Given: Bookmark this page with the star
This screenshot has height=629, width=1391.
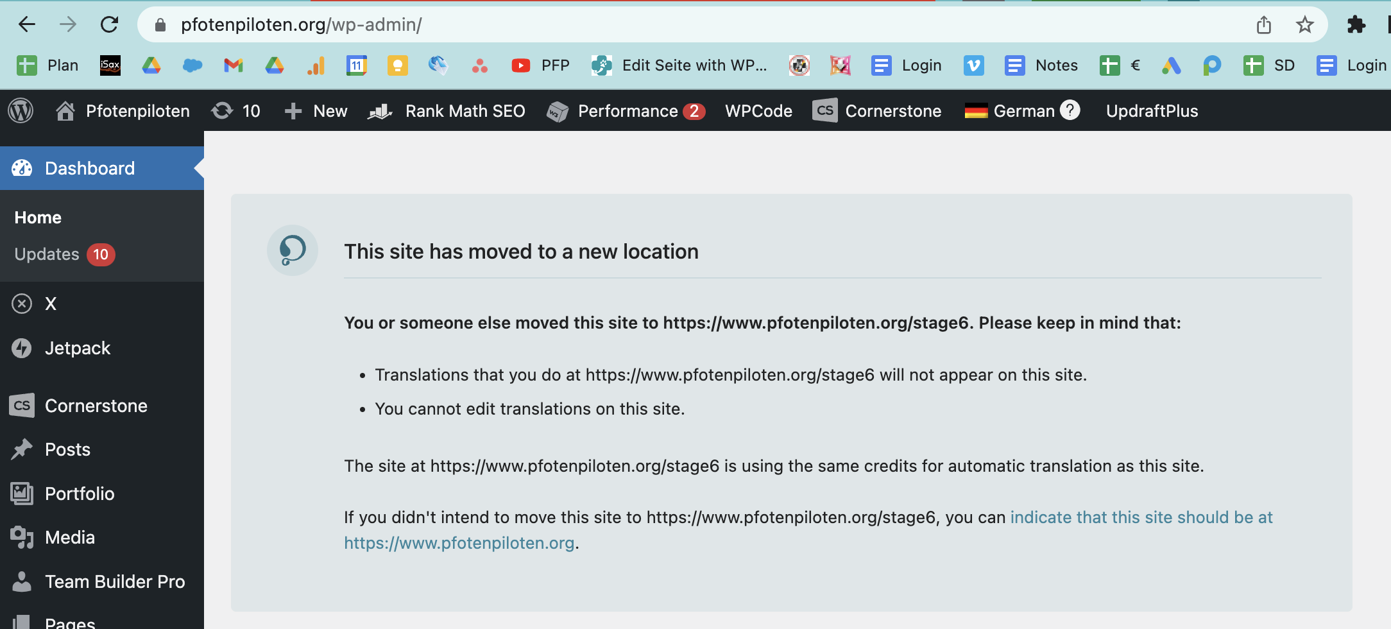Looking at the screenshot, I should [1304, 24].
